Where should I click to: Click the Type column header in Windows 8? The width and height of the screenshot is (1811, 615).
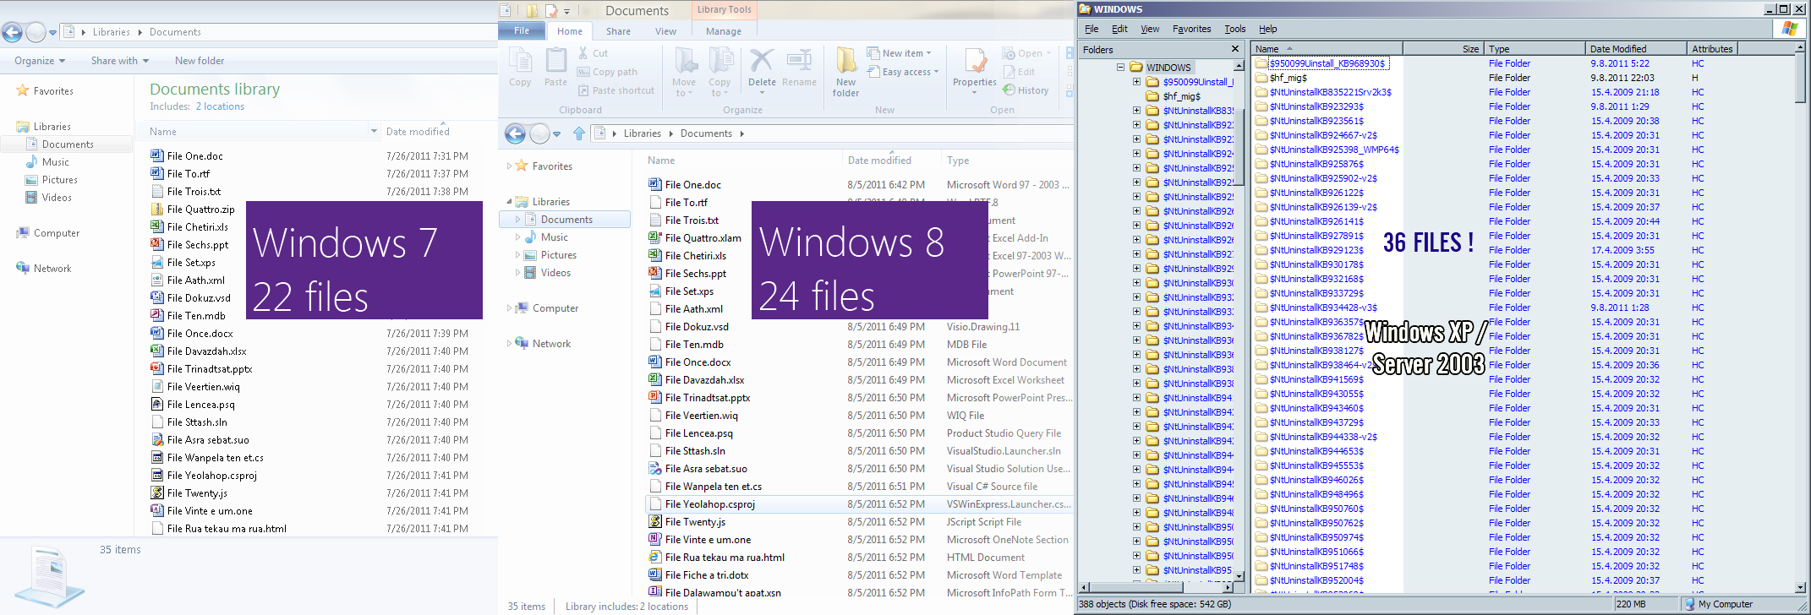pos(1006,161)
